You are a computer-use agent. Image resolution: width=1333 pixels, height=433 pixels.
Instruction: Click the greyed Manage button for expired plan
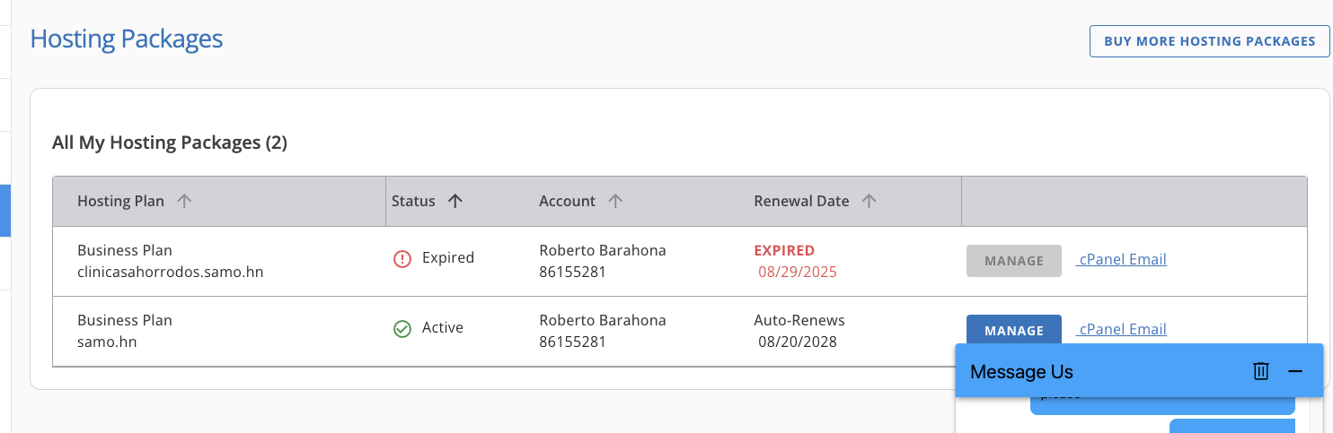click(x=1013, y=261)
